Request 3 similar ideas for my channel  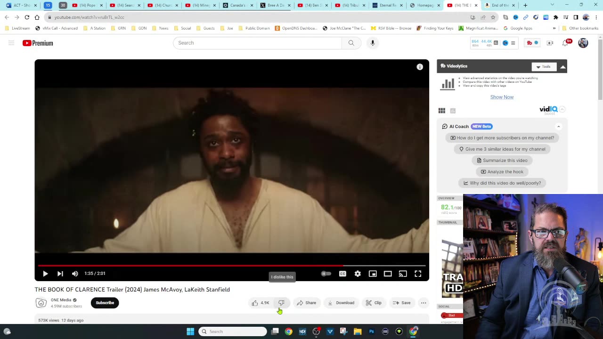(502, 149)
